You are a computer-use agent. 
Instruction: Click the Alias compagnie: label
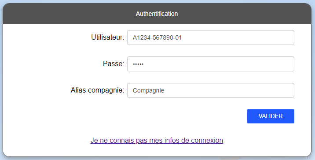tap(97, 90)
